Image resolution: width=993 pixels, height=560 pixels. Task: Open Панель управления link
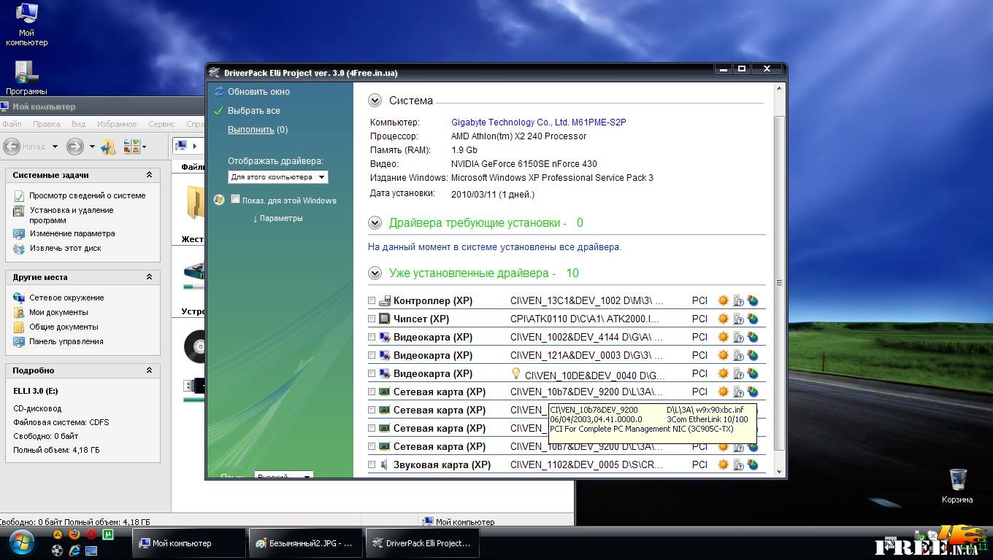point(66,341)
